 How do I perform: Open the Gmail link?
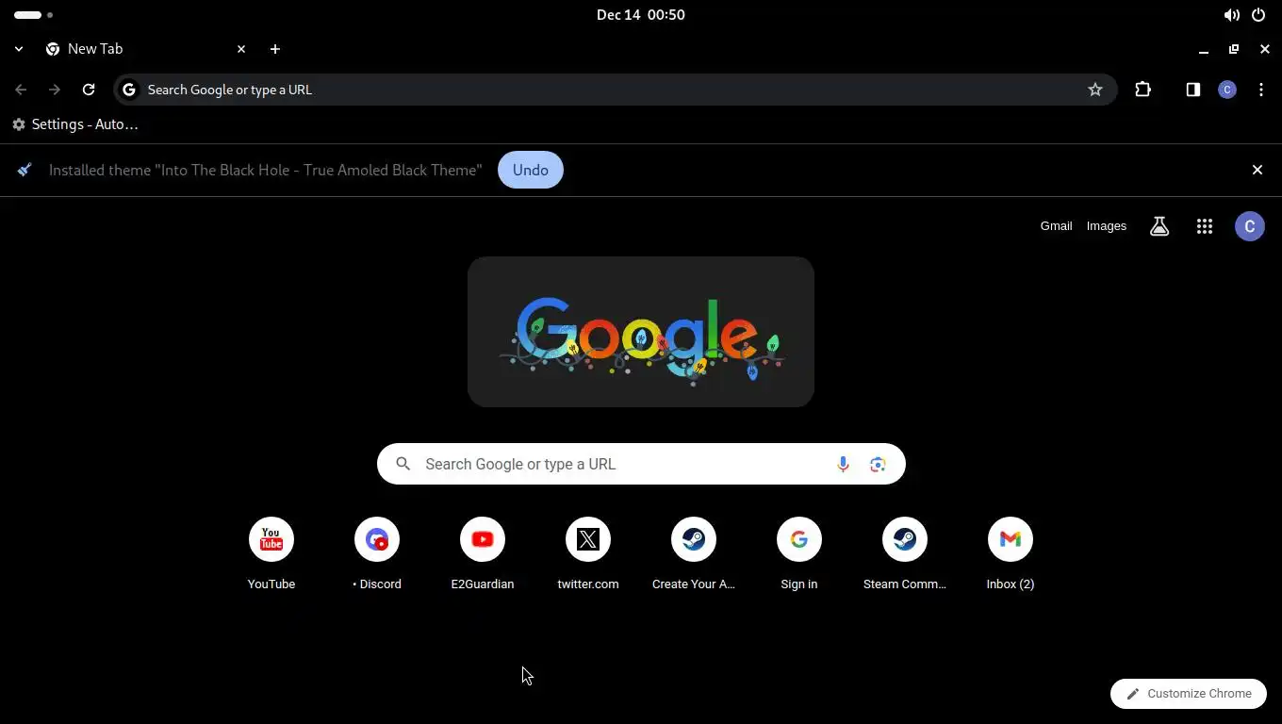pos(1056,226)
